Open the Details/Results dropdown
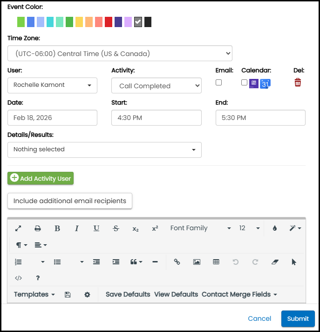This screenshot has width=320, height=332. click(x=104, y=150)
